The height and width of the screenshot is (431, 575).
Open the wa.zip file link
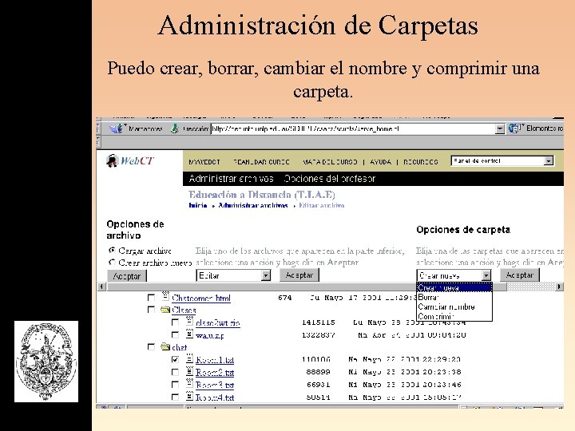pos(210,335)
